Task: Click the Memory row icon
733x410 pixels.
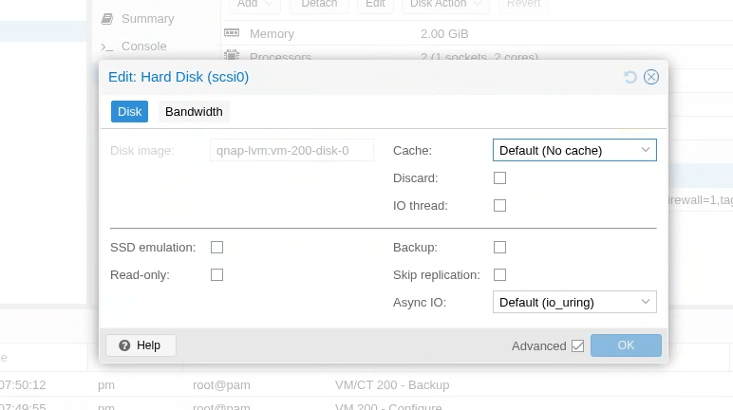Action: (x=232, y=33)
